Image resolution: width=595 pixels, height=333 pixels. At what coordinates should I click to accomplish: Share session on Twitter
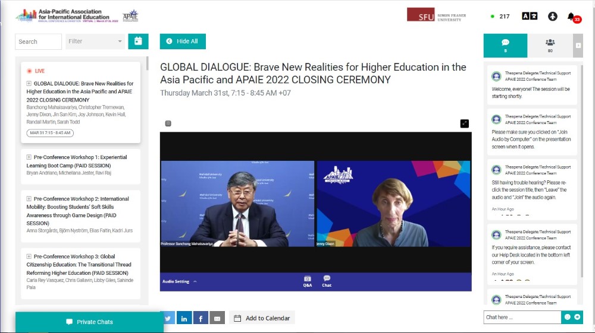tap(167, 318)
